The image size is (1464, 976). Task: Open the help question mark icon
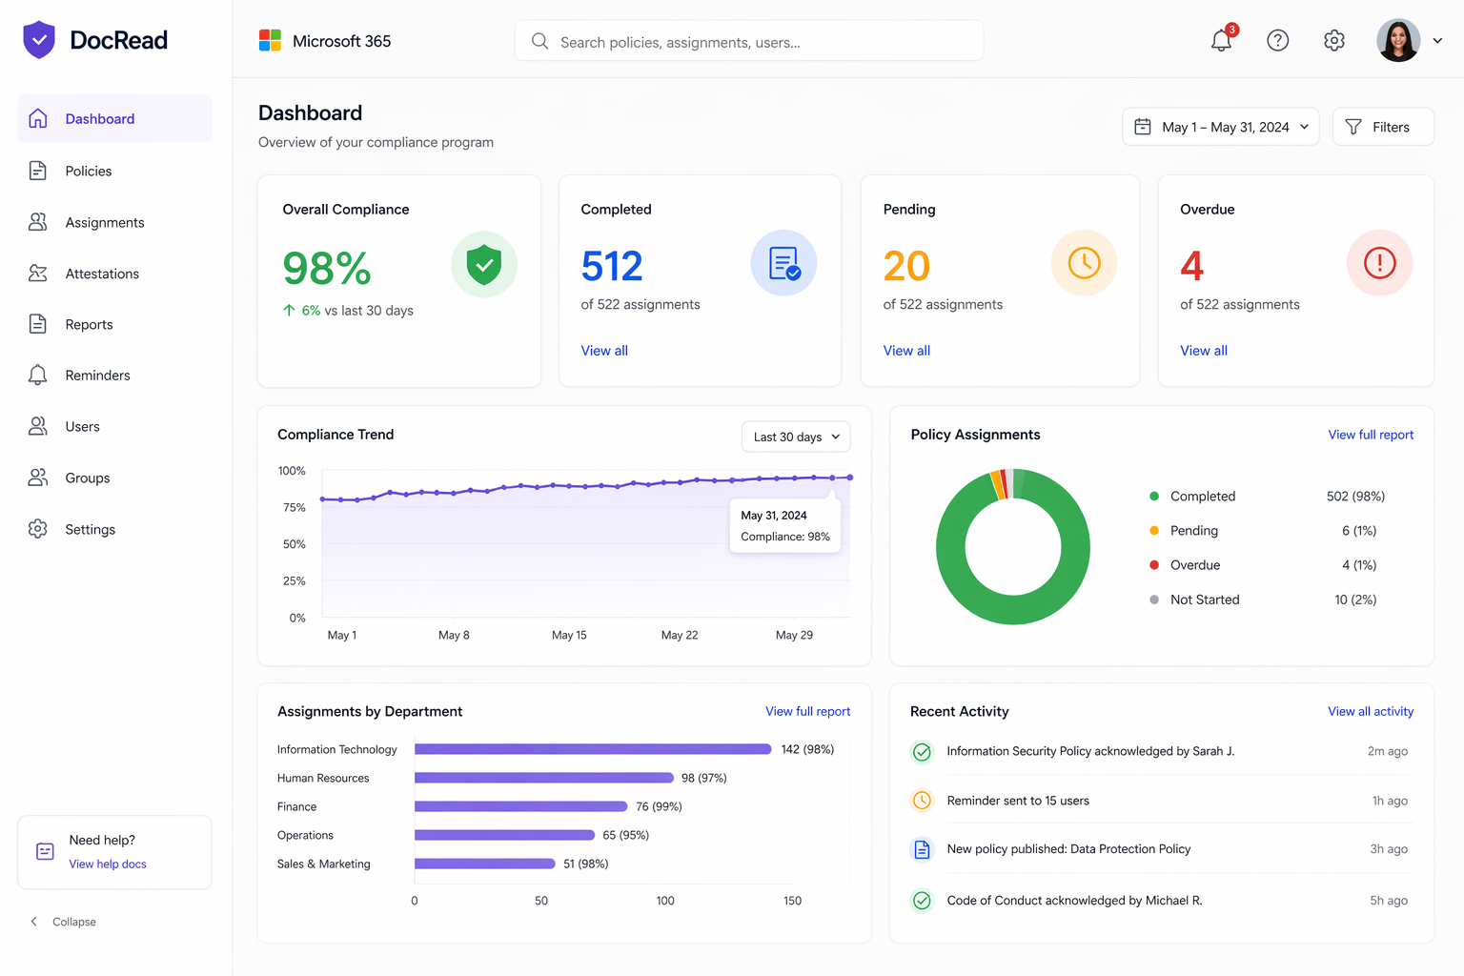[1277, 41]
